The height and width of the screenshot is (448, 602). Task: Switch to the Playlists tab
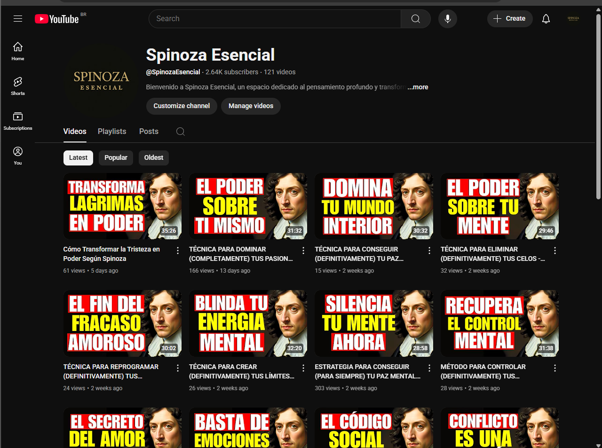coord(112,132)
